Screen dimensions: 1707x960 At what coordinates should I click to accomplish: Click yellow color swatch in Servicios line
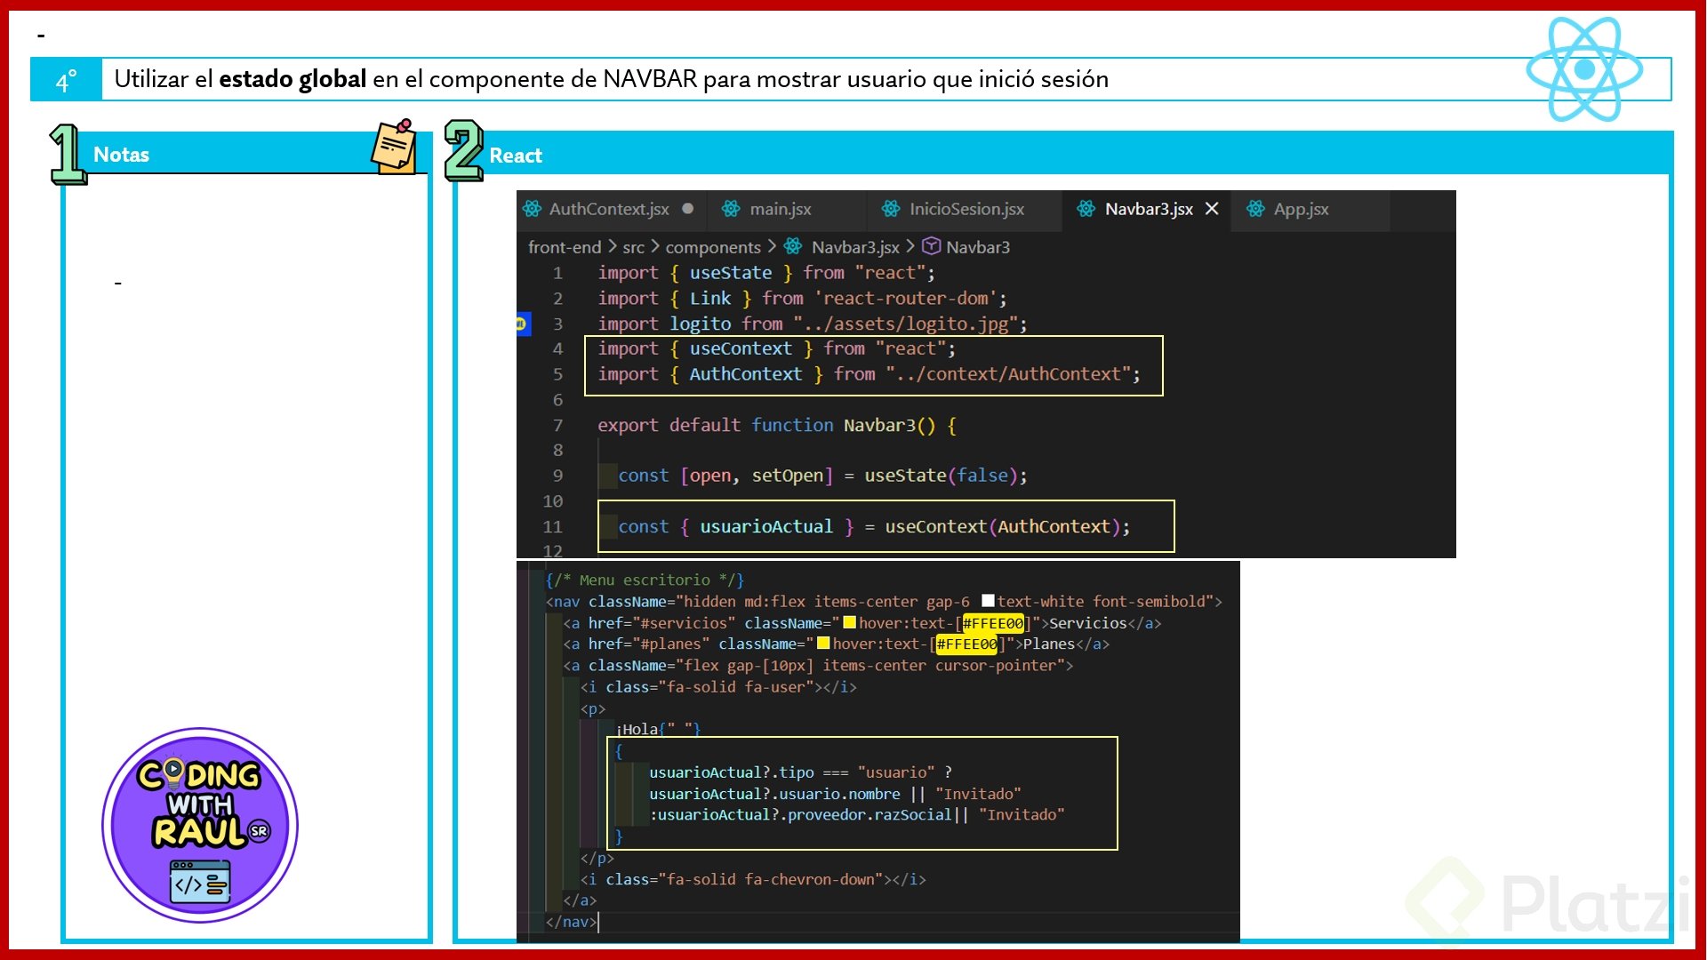coord(849,622)
